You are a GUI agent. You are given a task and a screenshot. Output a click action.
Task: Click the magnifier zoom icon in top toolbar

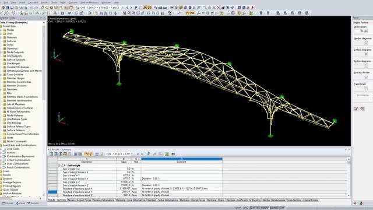click(x=47, y=8)
